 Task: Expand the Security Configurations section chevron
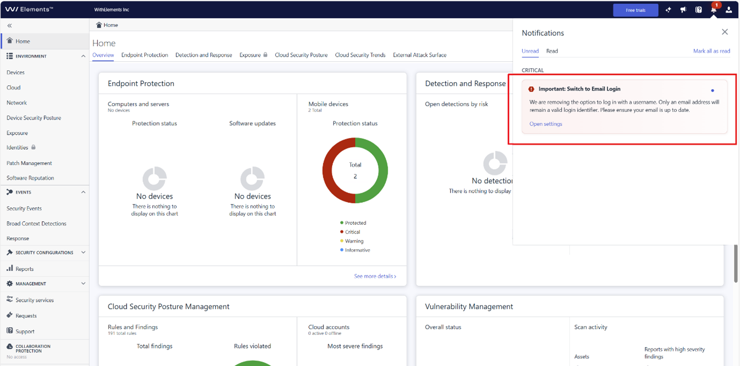point(83,252)
